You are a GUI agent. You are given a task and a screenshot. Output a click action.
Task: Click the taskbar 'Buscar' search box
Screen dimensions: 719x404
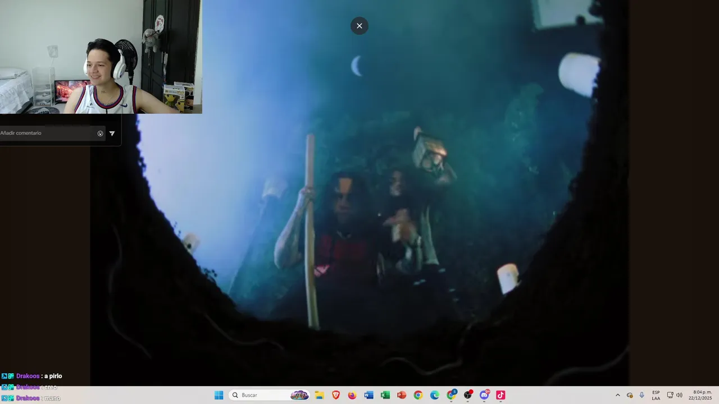(270, 395)
